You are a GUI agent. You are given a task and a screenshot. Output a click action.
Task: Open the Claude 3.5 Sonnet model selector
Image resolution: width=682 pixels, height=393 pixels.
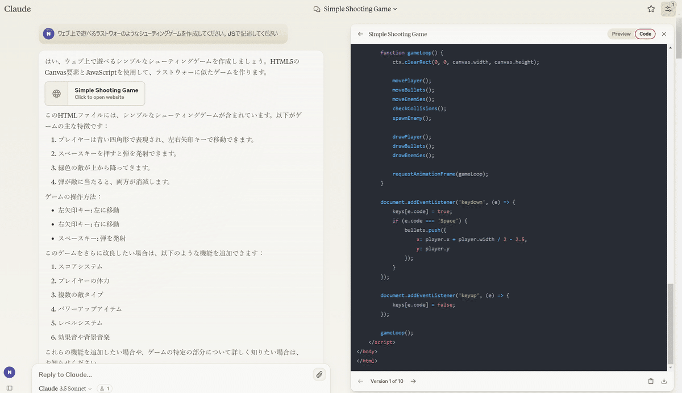[x=65, y=388]
